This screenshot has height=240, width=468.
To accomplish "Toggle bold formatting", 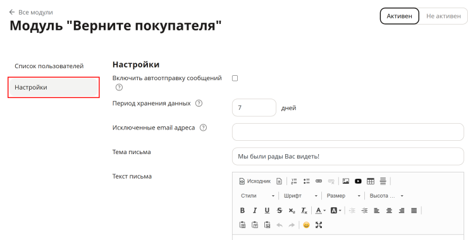I will pyautogui.click(x=242, y=210).
